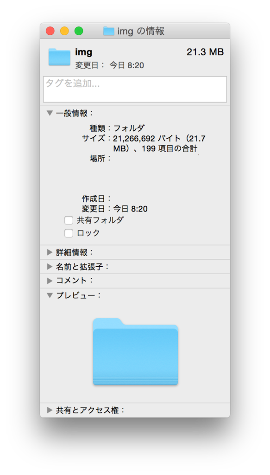This screenshot has width=270, height=475.
Task: Click the 共有フォルダ label text
Action: click(100, 220)
